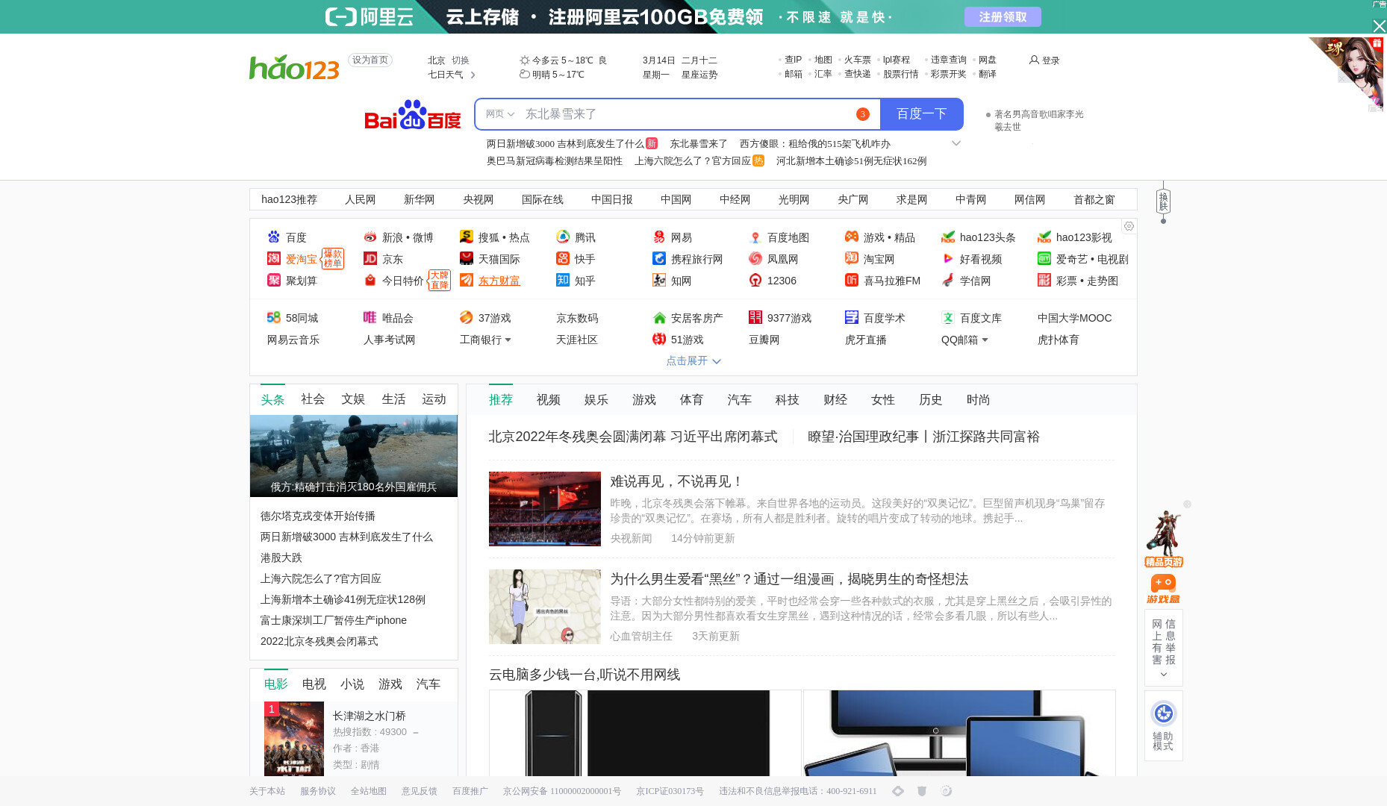Click the 注册领取 banner button
Viewport: 1387px width, 806px height.
[1003, 16]
